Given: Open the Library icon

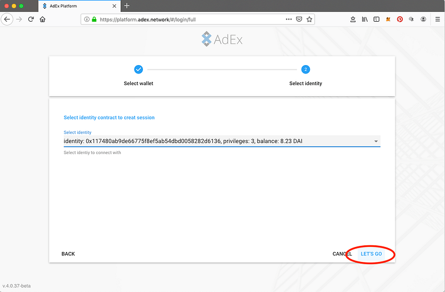Looking at the screenshot, I should [365, 19].
